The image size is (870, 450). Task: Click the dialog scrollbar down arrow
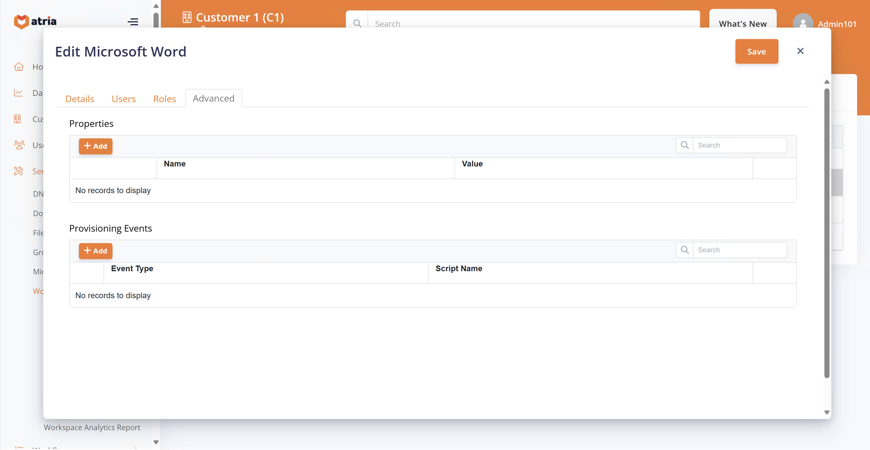827,412
